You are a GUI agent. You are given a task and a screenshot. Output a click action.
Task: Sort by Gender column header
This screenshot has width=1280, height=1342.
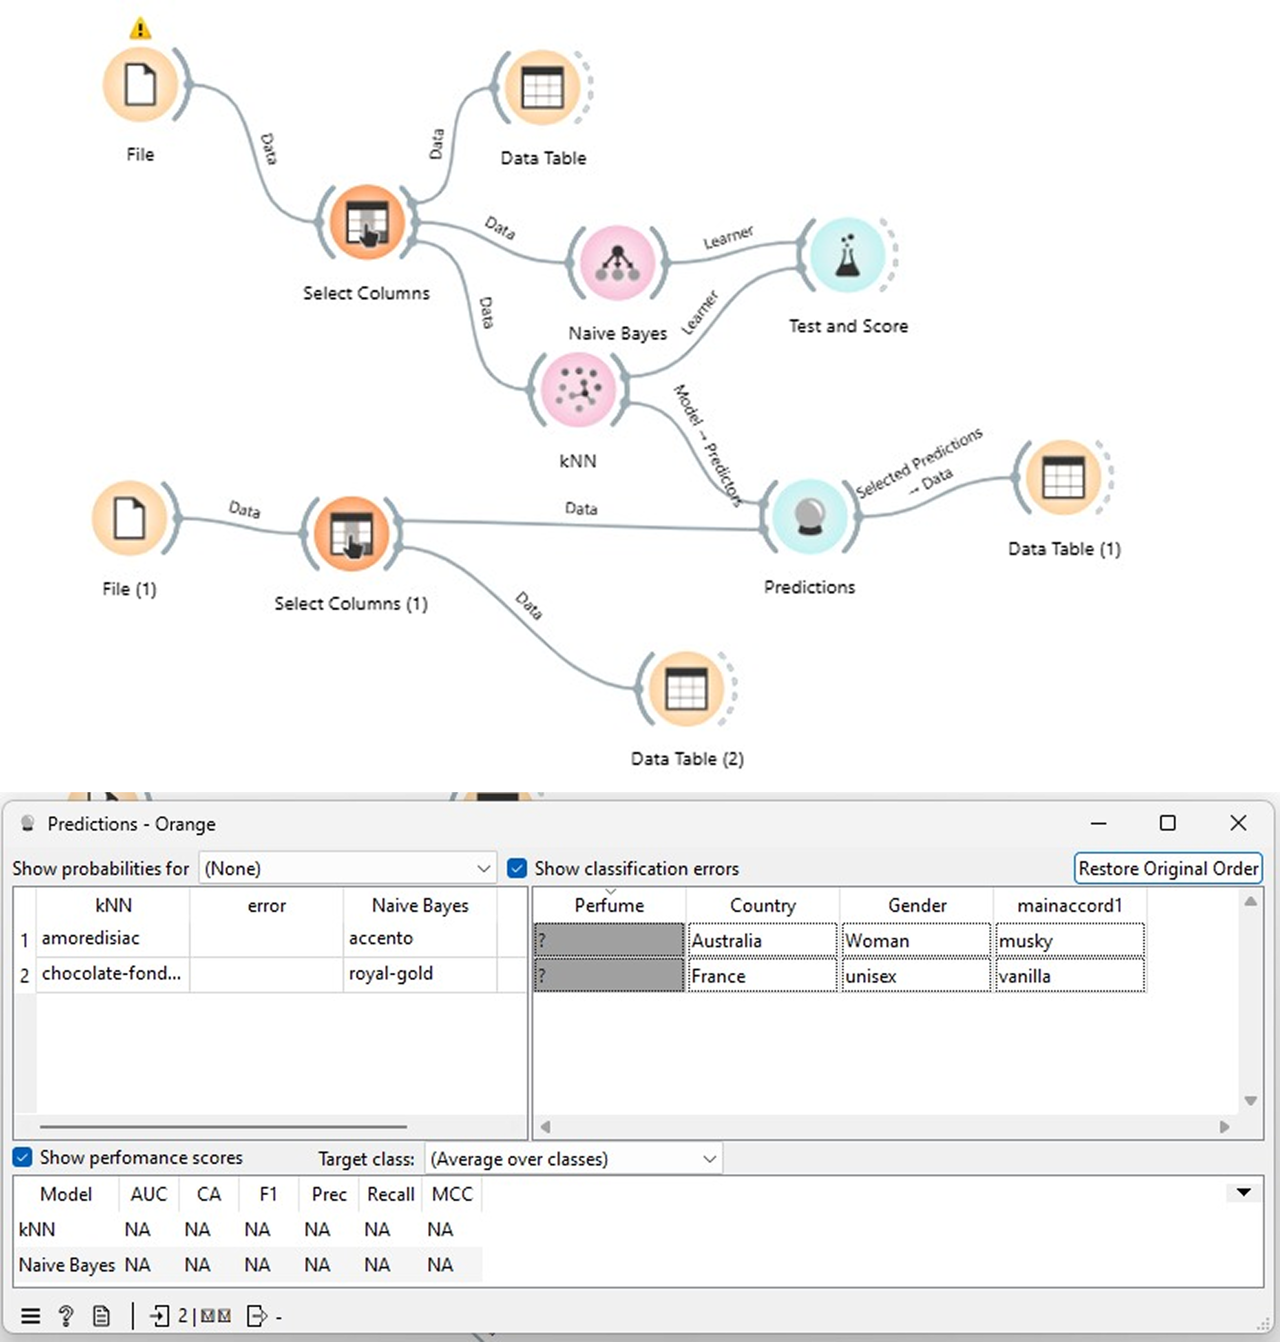pyautogui.click(x=917, y=905)
